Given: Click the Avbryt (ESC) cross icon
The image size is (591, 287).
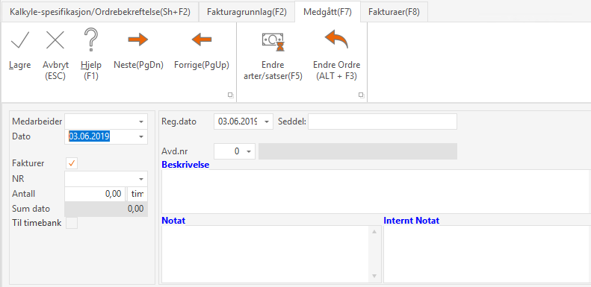Looking at the screenshot, I should point(55,40).
